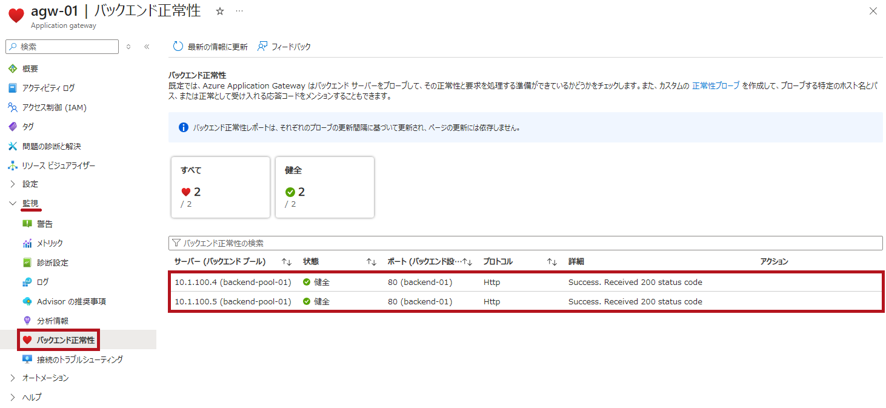Click Success detail text for 10.1.100.5

point(635,302)
